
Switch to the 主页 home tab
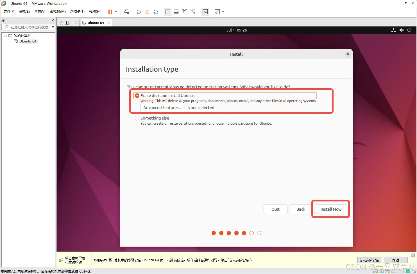pyautogui.click(x=68, y=23)
